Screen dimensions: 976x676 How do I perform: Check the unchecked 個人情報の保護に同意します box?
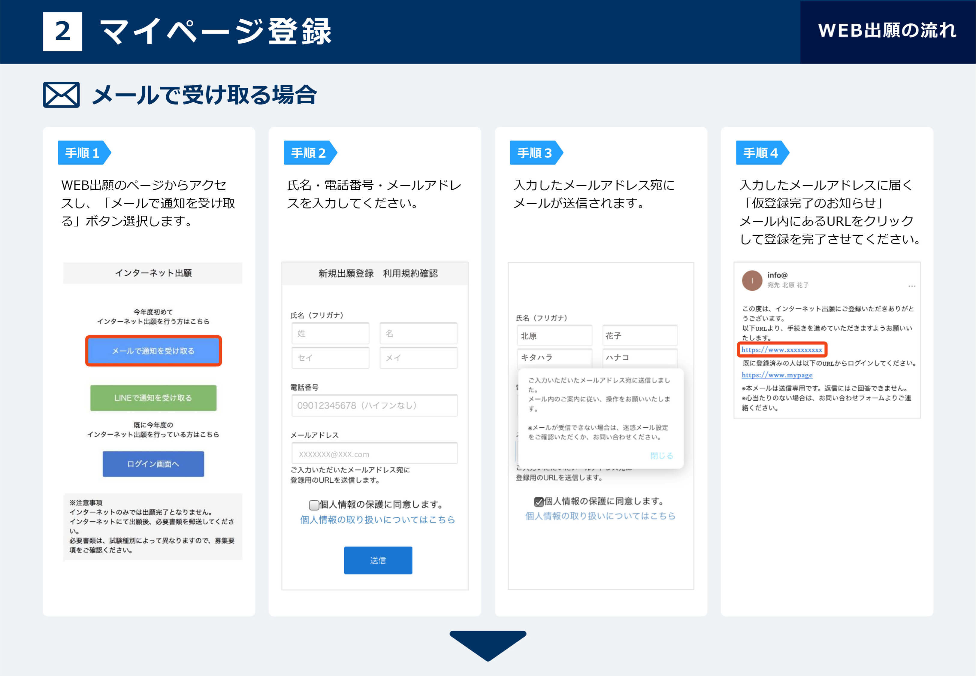(x=314, y=505)
